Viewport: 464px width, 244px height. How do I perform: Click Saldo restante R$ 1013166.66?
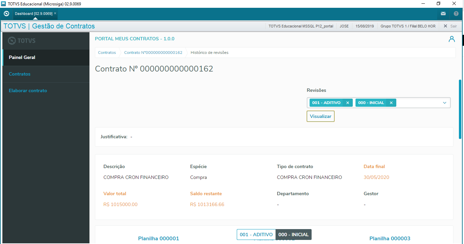pyautogui.click(x=207, y=204)
